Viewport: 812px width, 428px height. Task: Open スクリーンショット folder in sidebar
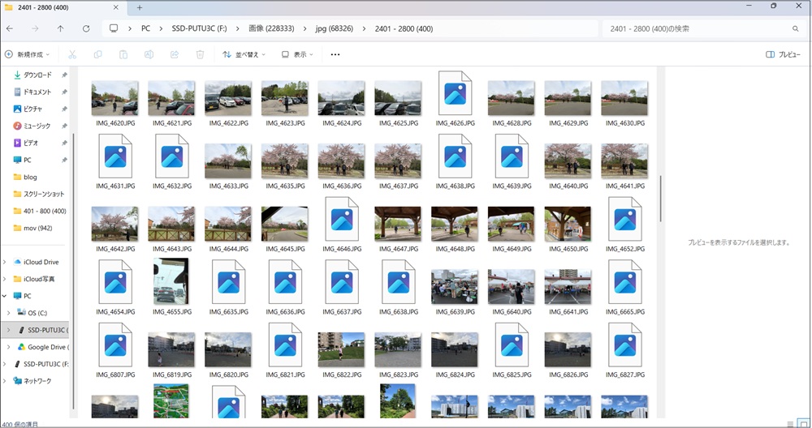[38, 194]
